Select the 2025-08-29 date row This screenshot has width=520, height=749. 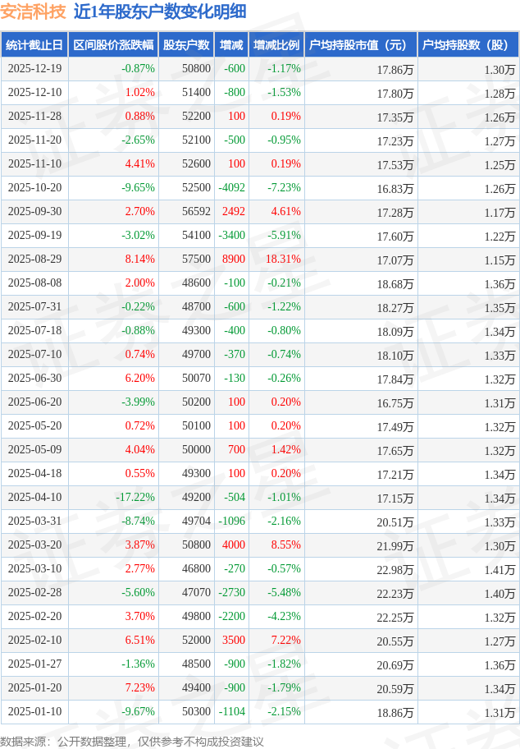coord(34,260)
